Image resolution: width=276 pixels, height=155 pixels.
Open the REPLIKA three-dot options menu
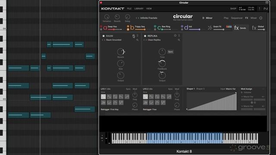tap(179, 36)
